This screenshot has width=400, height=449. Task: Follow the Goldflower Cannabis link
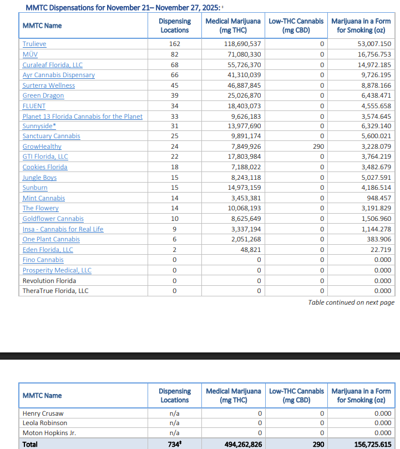pos(53,219)
